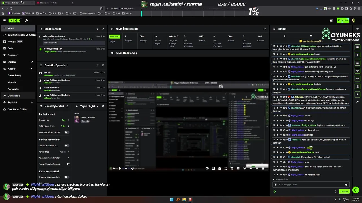The width and height of the screenshot is (362, 203).
Task: Open Başarılar in the sidebar
Action: [x=18, y=55]
